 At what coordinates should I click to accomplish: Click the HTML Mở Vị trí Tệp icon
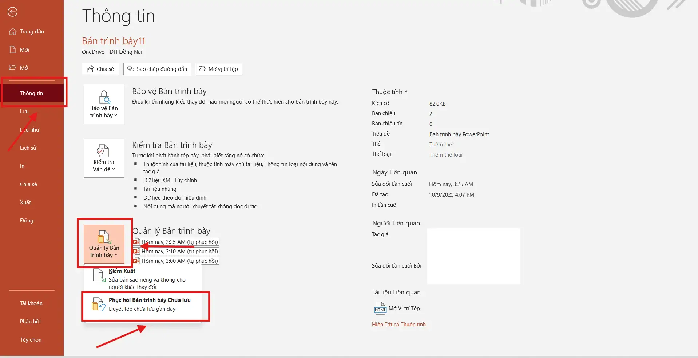point(380,308)
